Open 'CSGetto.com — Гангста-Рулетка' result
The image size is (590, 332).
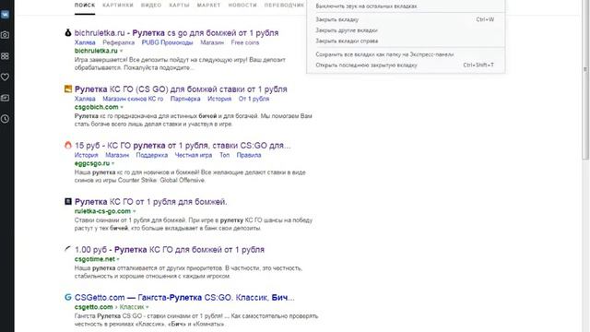[184, 297]
